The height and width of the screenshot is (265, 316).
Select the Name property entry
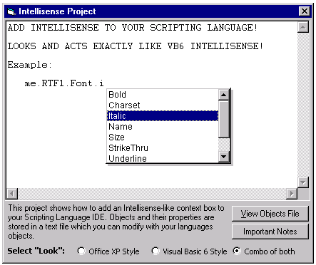pos(163,127)
